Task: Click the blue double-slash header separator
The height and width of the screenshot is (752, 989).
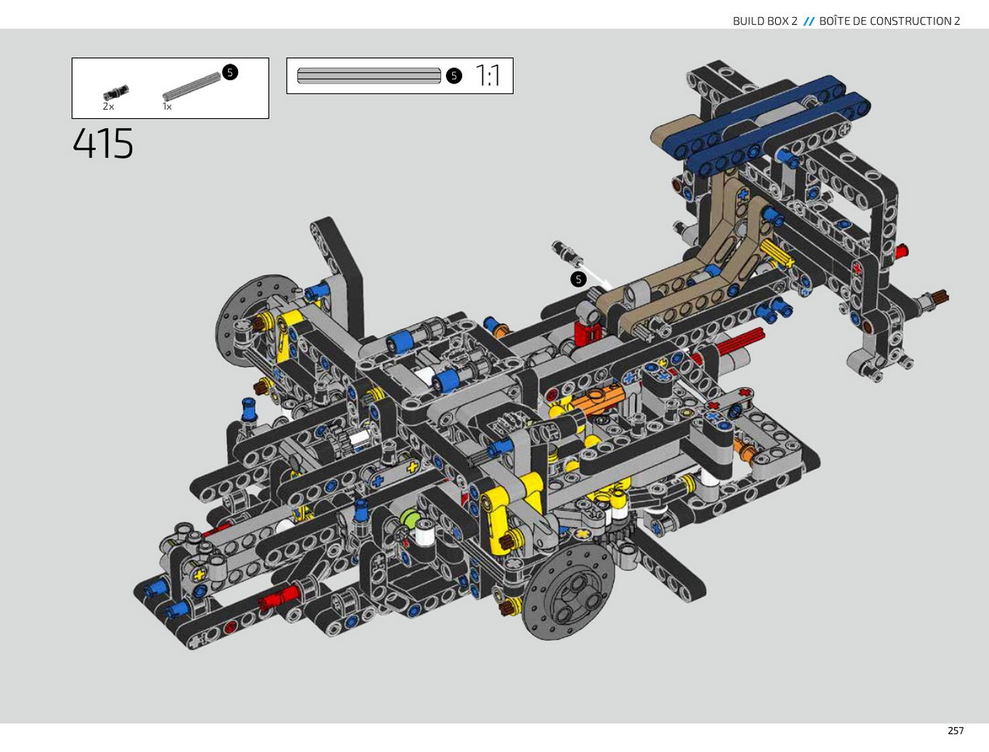Action: (808, 21)
